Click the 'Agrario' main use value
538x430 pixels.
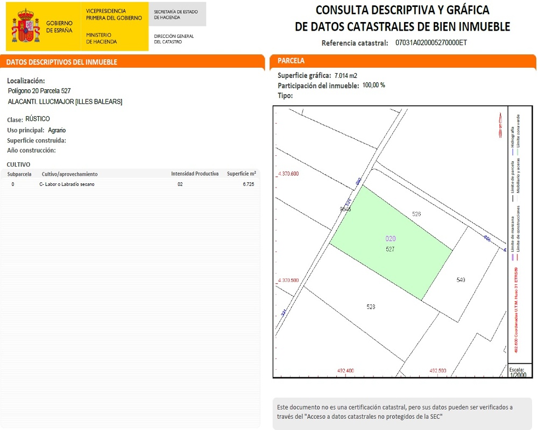(x=56, y=130)
